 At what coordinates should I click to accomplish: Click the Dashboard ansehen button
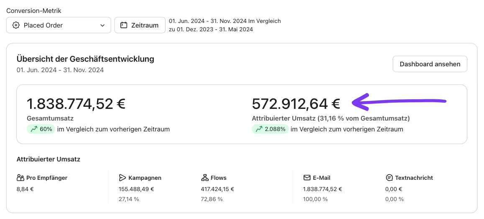coord(430,64)
